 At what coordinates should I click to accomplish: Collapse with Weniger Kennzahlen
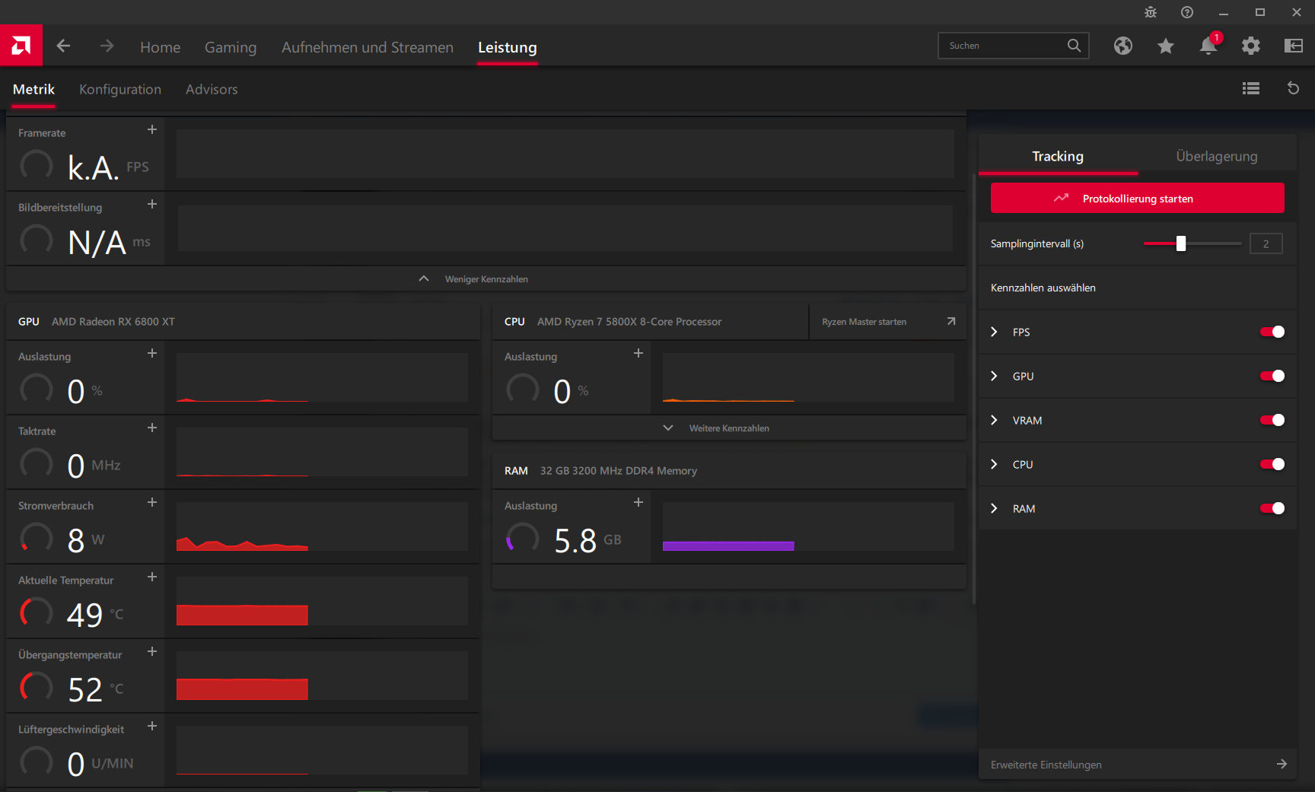pos(486,278)
